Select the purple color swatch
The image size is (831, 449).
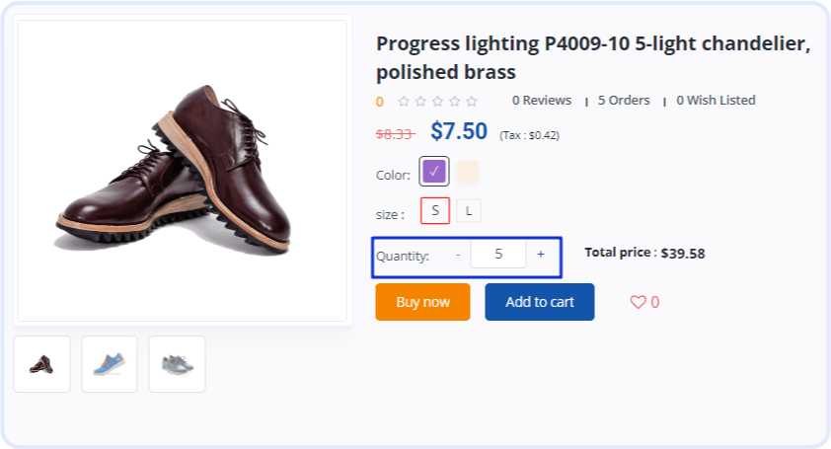pos(434,172)
